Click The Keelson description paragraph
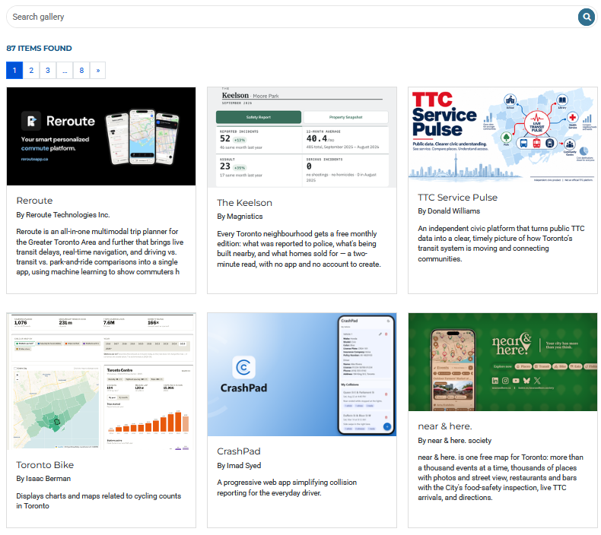Image resolution: width=601 pixels, height=535 pixels. [299, 249]
